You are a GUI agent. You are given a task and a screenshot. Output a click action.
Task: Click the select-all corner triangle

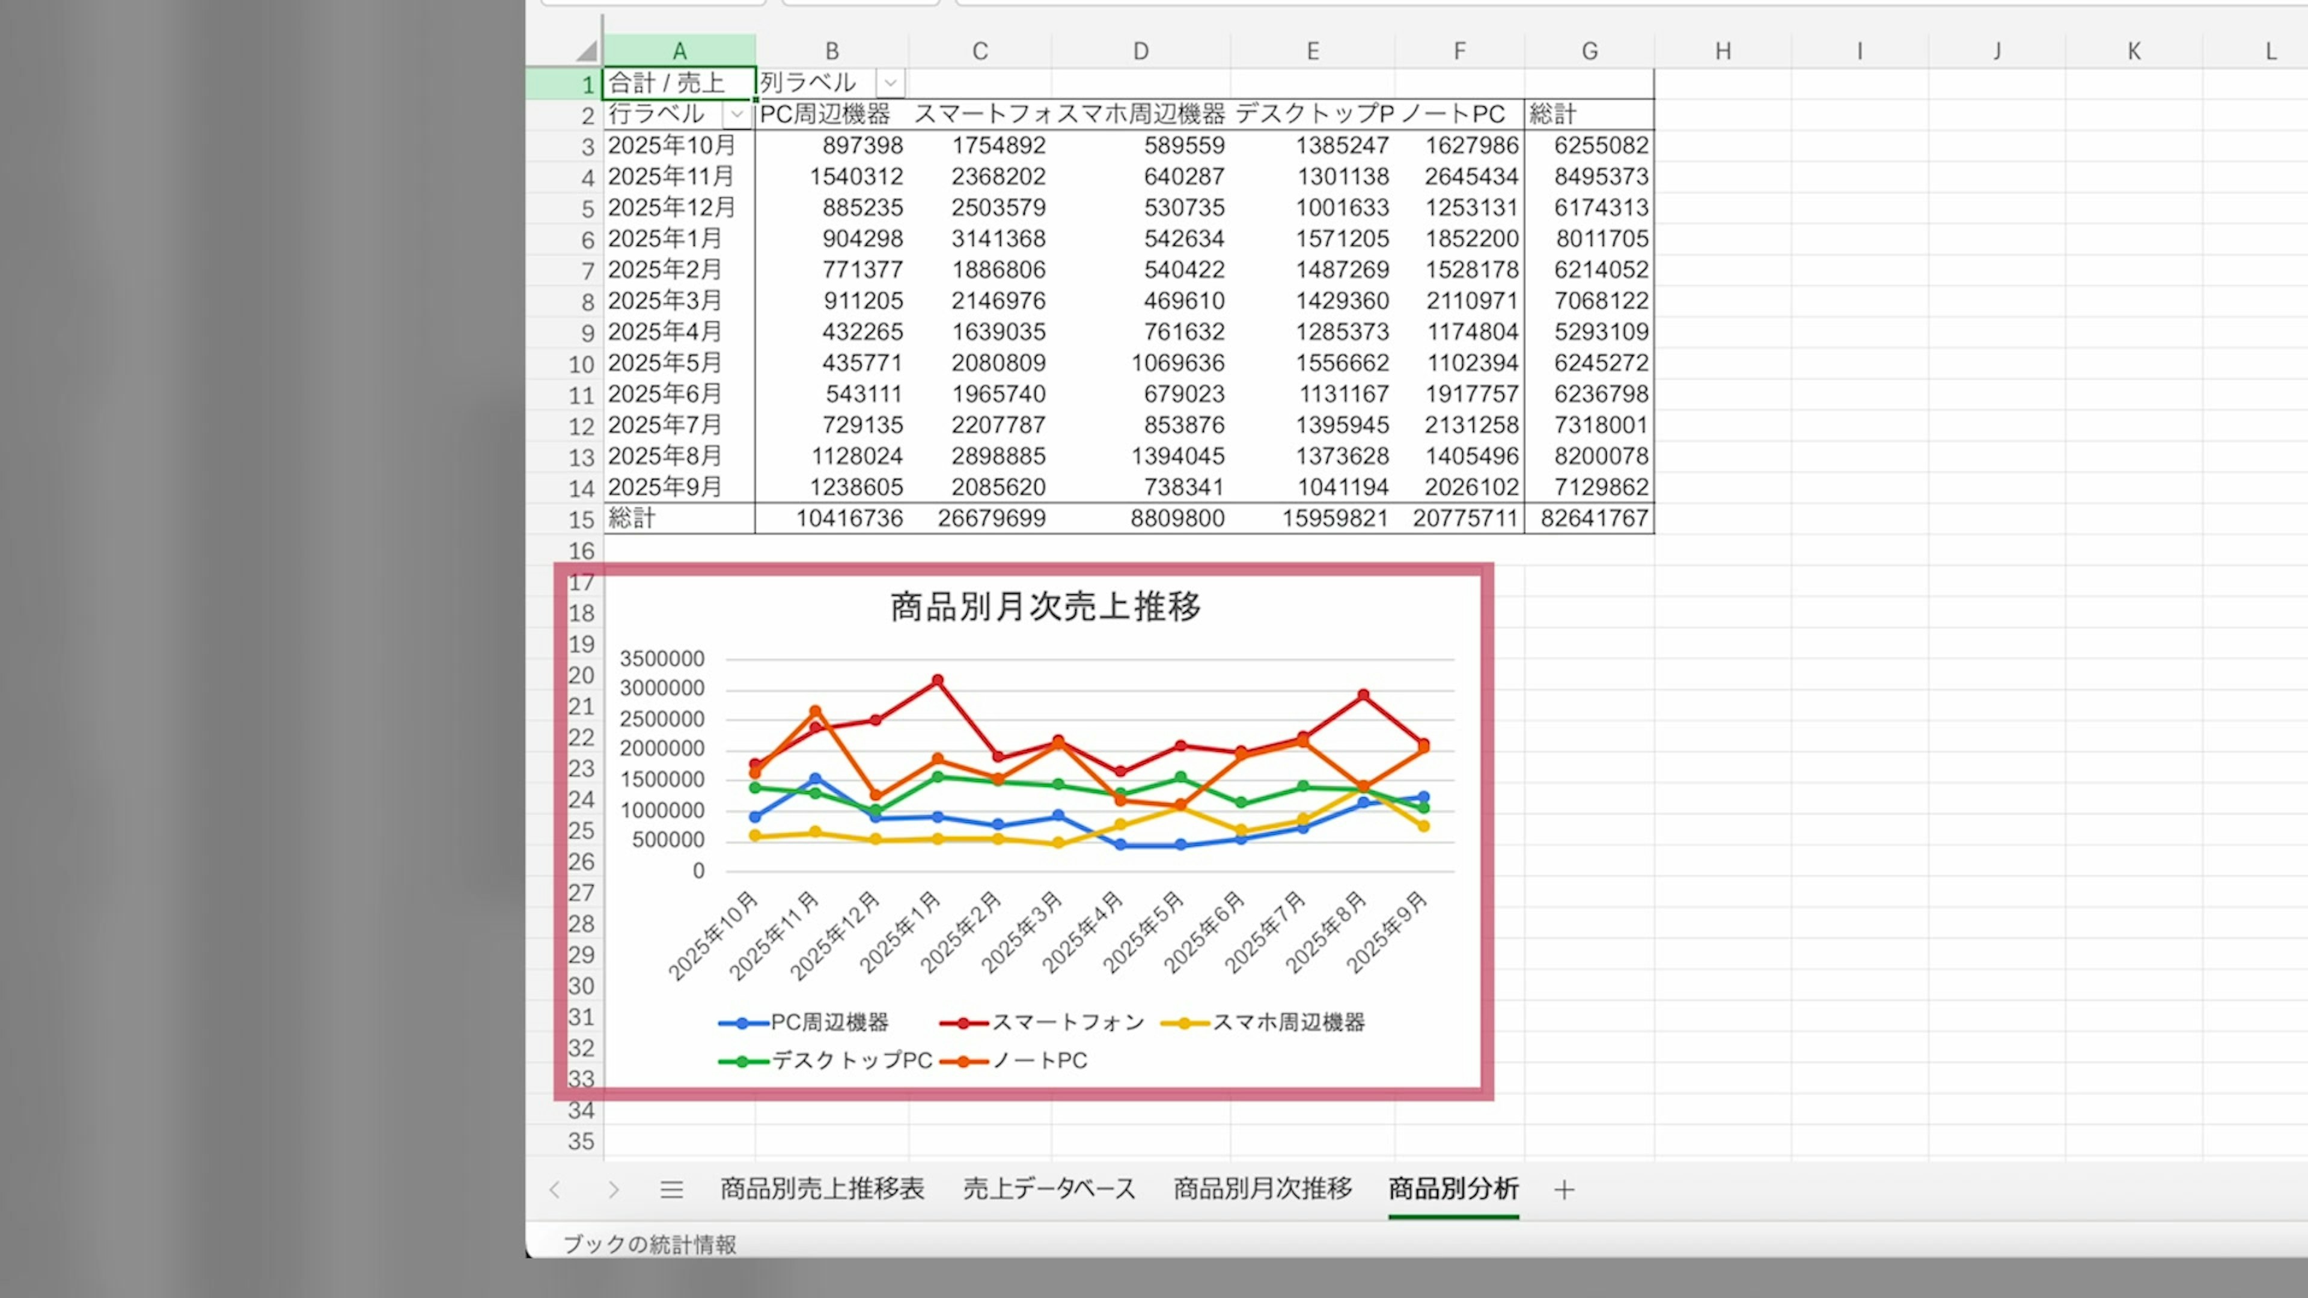coord(587,51)
